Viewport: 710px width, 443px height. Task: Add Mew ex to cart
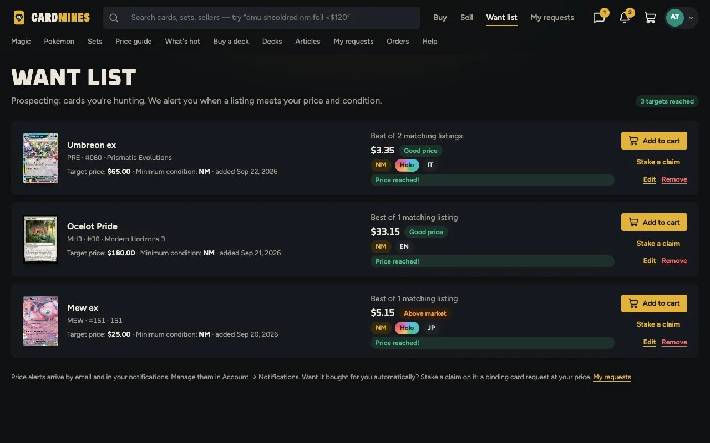point(654,303)
